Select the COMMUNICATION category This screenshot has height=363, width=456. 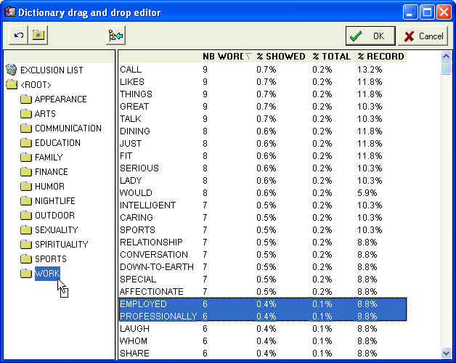tap(68, 129)
